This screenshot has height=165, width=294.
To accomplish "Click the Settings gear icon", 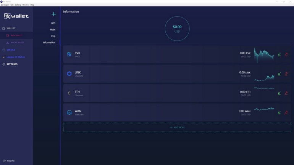I will click(4, 64).
